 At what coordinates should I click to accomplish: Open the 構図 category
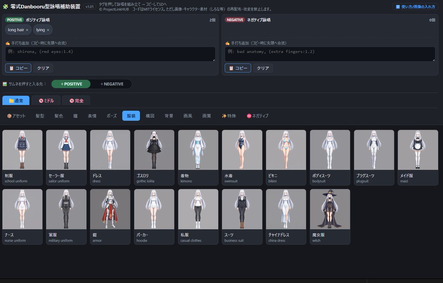(x=150, y=116)
